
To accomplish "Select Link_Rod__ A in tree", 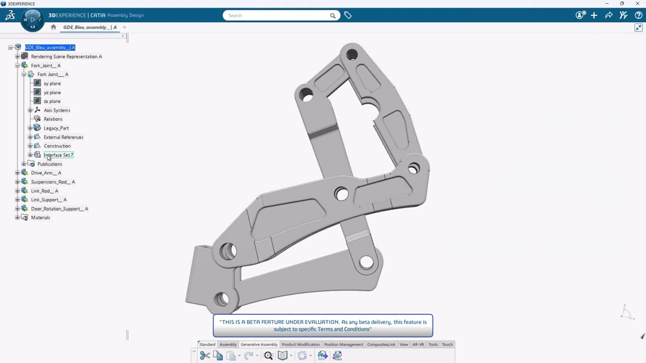I will [x=44, y=191].
